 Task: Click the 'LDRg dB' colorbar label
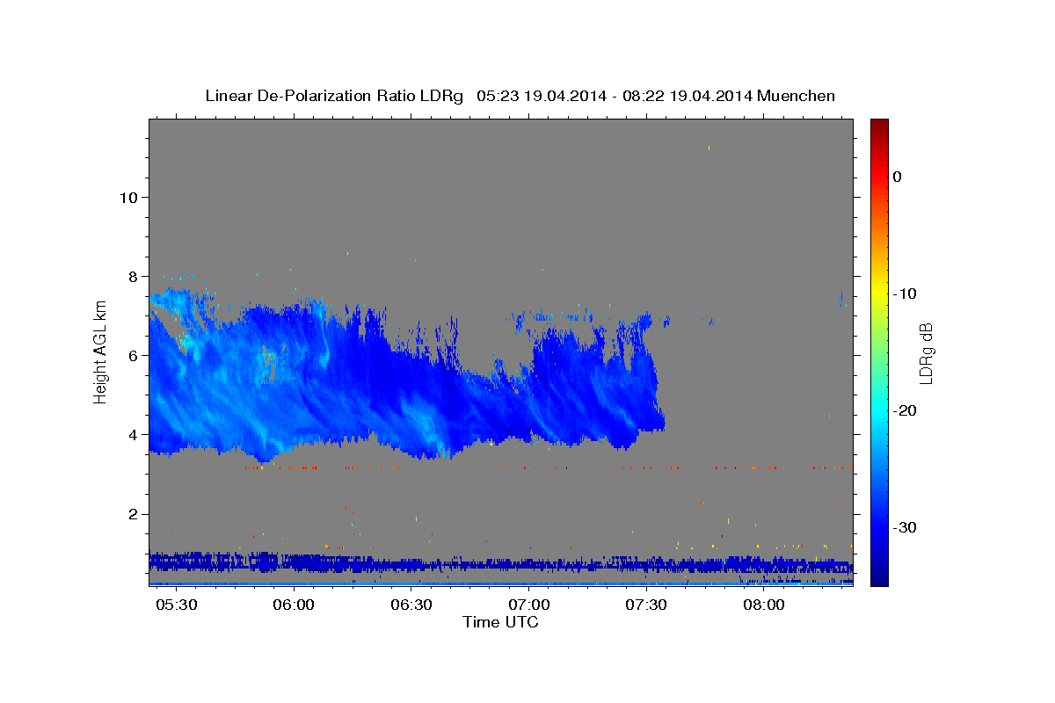pyautogui.click(x=925, y=353)
